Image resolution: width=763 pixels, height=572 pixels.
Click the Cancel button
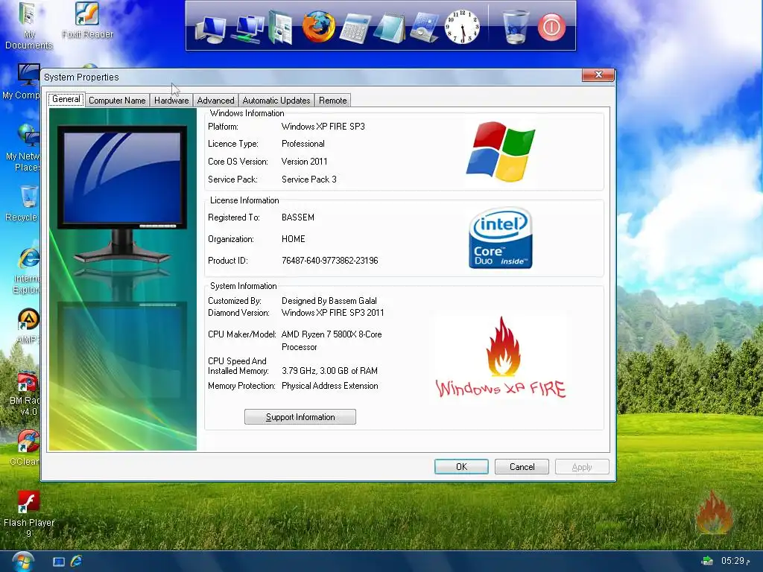click(522, 466)
